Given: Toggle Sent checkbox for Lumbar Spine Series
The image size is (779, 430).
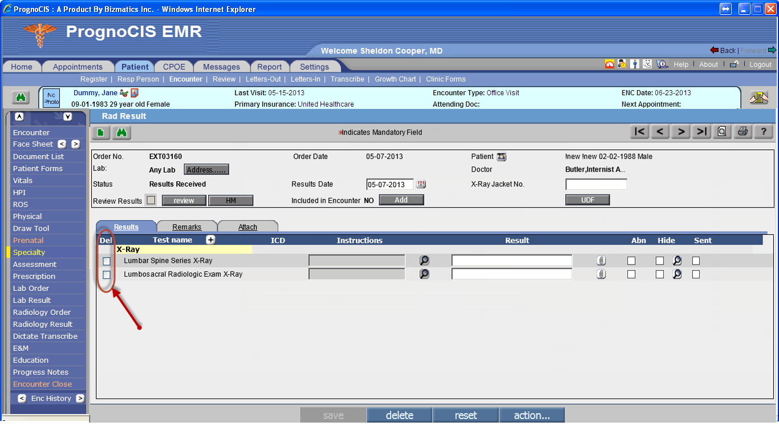Looking at the screenshot, I should coord(696,261).
